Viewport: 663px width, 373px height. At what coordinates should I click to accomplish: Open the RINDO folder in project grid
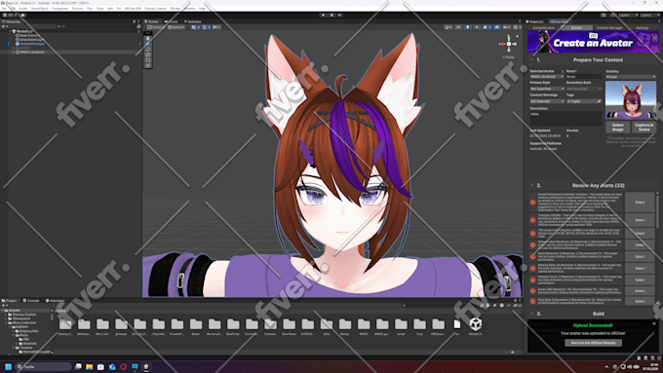(364, 324)
